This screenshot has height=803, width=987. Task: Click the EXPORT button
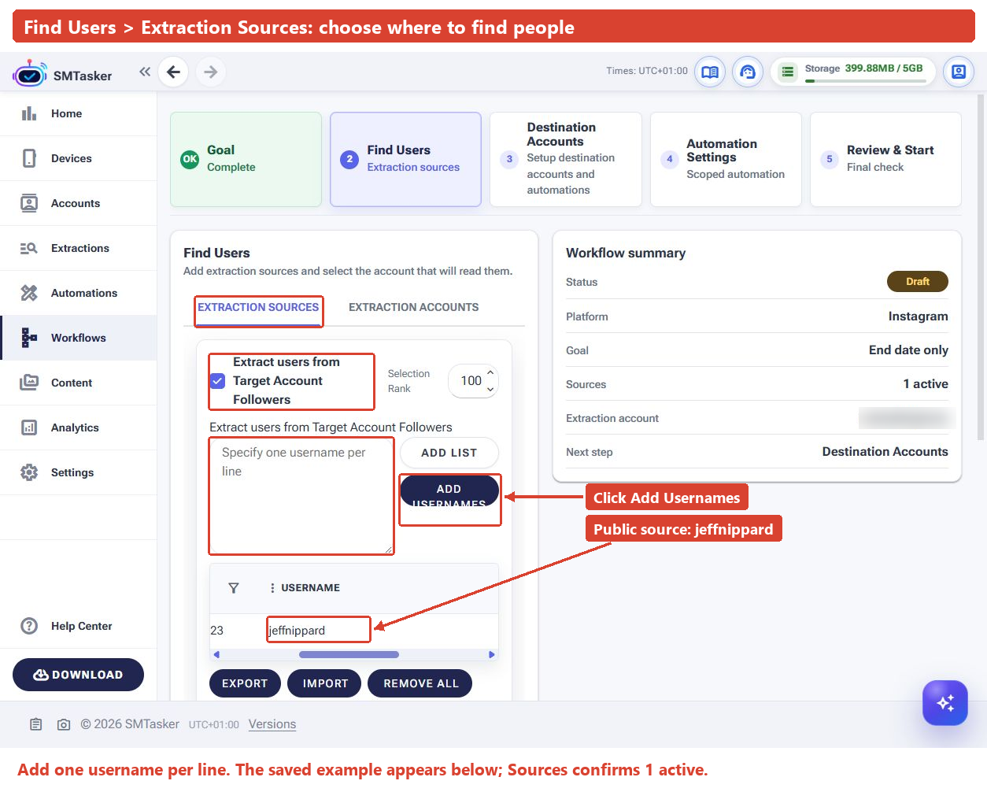point(245,683)
